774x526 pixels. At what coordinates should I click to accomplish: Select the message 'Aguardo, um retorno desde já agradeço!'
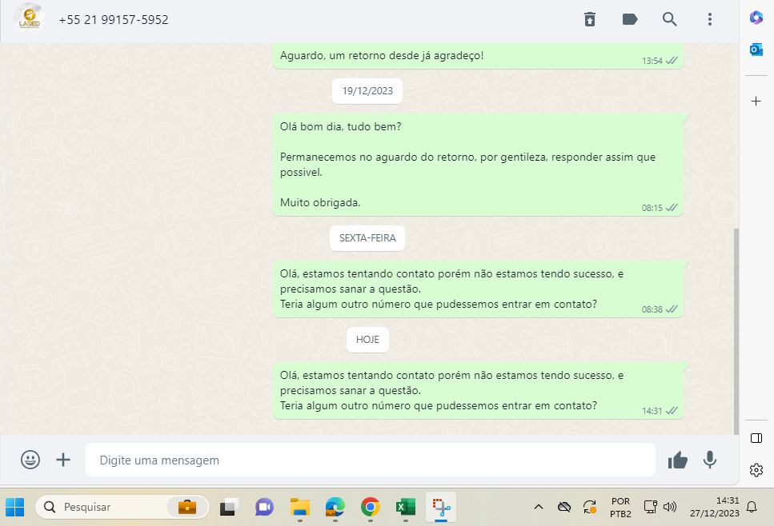[478, 56]
